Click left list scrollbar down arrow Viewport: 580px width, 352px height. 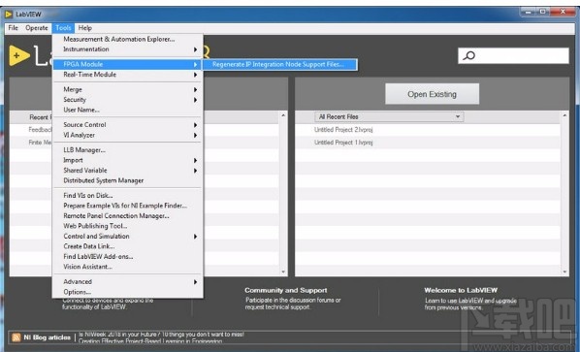pyautogui.click(x=283, y=272)
